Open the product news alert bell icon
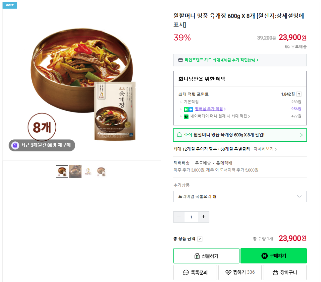 click(x=180, y=135)
